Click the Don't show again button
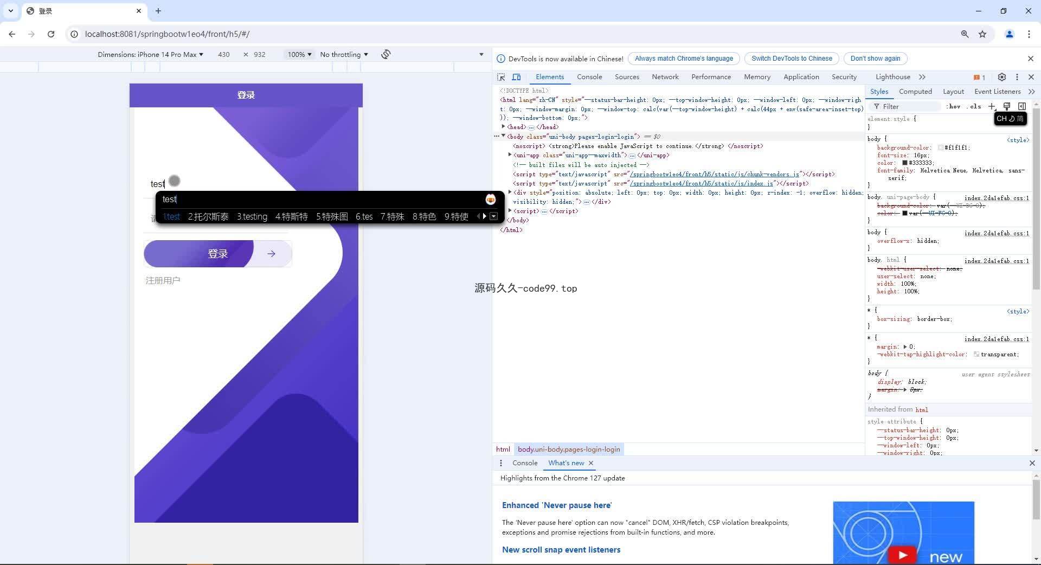Screen dimensions: 1041x565 875,59
